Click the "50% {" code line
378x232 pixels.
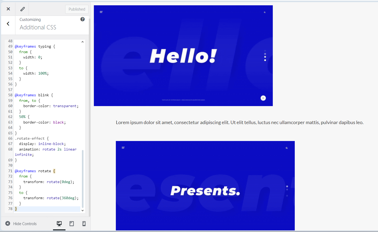pyautogui.click(x=24, y=117)
